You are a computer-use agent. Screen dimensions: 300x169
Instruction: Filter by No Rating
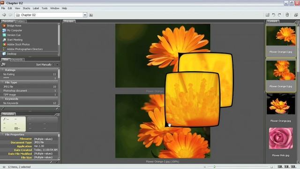[x=29, y=74]
